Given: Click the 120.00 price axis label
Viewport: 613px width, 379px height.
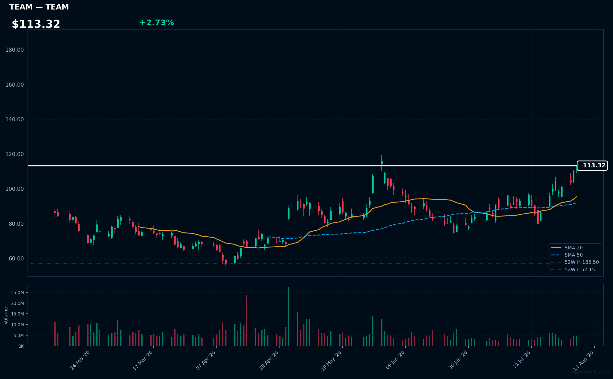Looking at the screenshot, I should point(15,154).
